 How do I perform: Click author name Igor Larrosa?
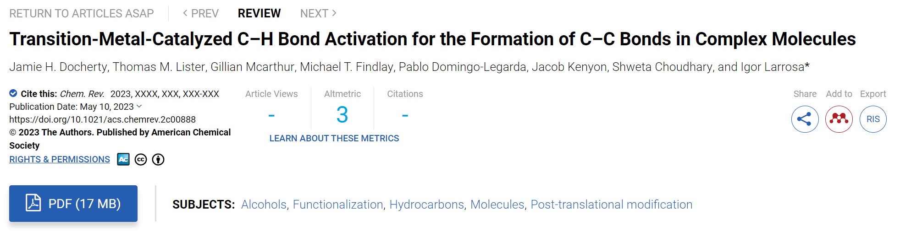click(x=773, y=67)
